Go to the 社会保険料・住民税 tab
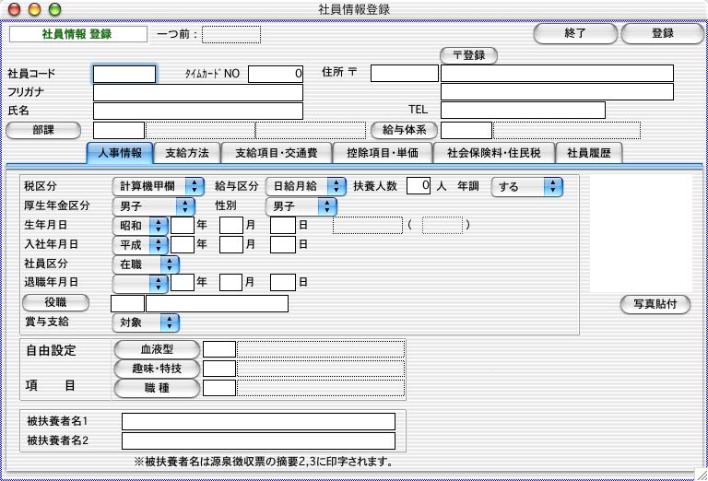This screenshot has height=481, width=708. [494, 153]
